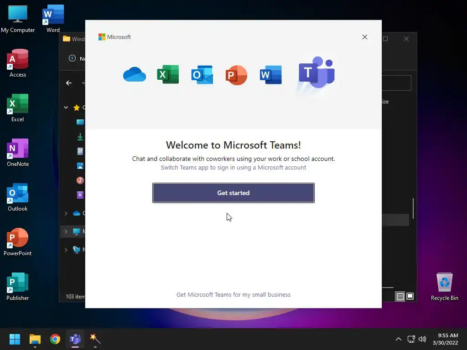Expand Network node in Explorer sidebar
This screenshot has height=350, width=467.
pos(66,250)
